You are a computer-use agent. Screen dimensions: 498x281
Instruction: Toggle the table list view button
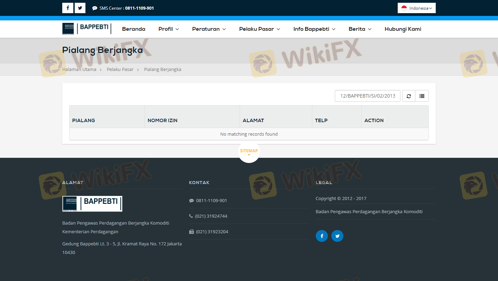click(x=422, y=96)
